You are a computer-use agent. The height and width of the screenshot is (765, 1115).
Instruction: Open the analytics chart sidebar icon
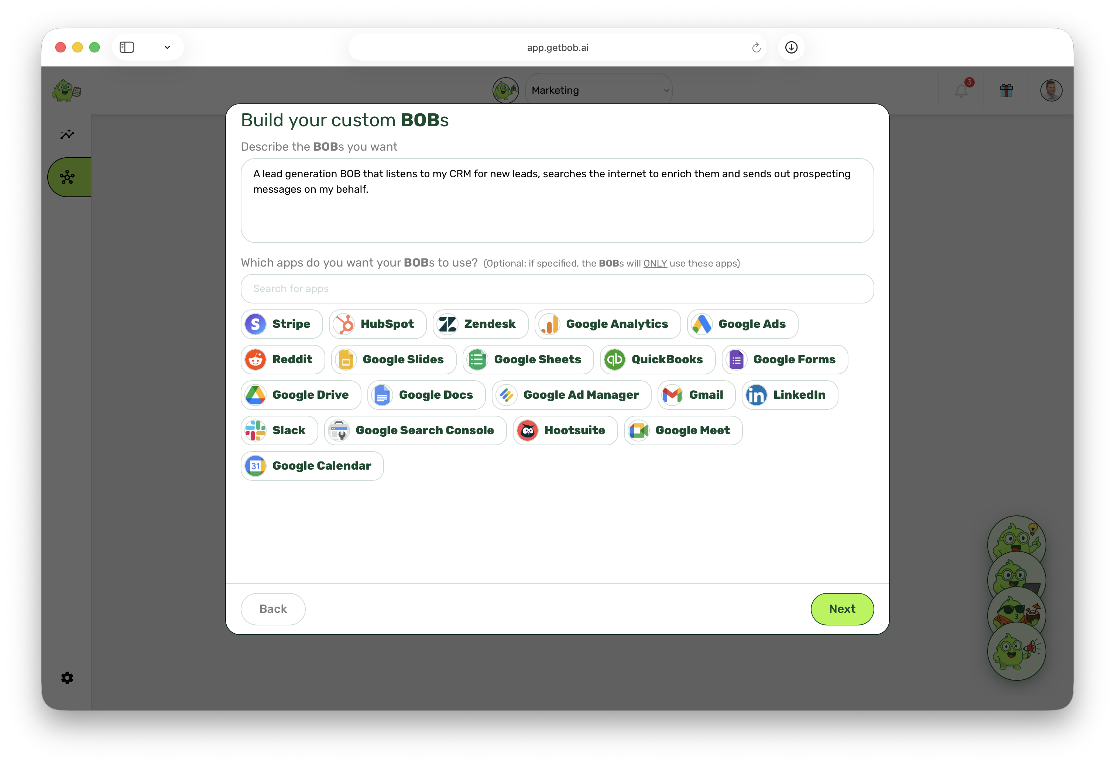tap(67, 134)
